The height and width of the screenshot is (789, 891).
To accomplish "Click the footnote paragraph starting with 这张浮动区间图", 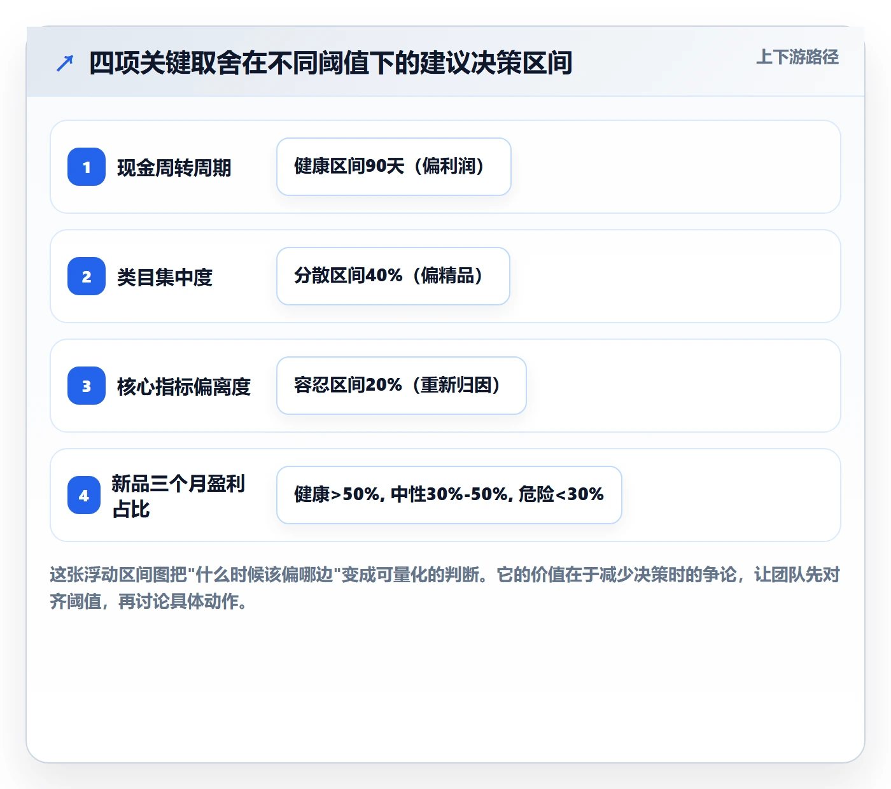I will [x=445, y=588].
